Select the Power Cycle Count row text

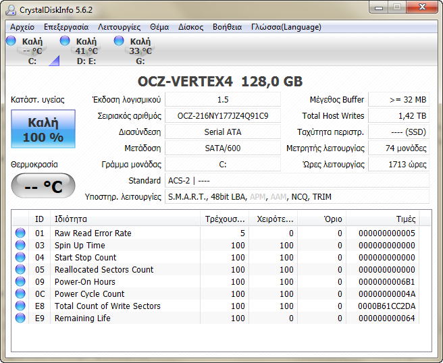point(89,294)
